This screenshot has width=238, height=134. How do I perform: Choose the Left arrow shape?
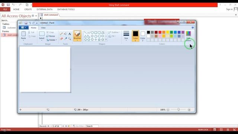click(x=85, y=39)
